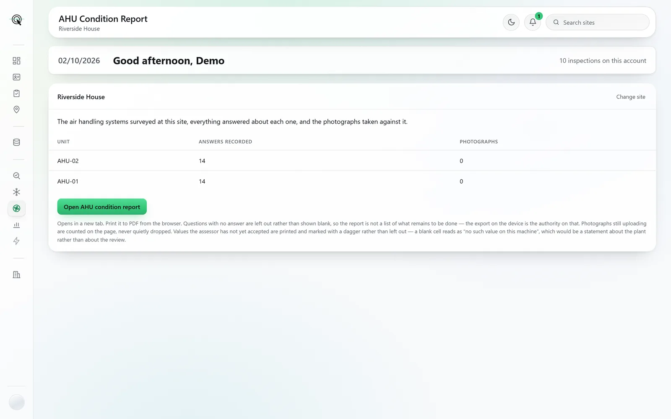Click the UNIT column header
Viewport: 671px width, 419px height.
(63, 142)
